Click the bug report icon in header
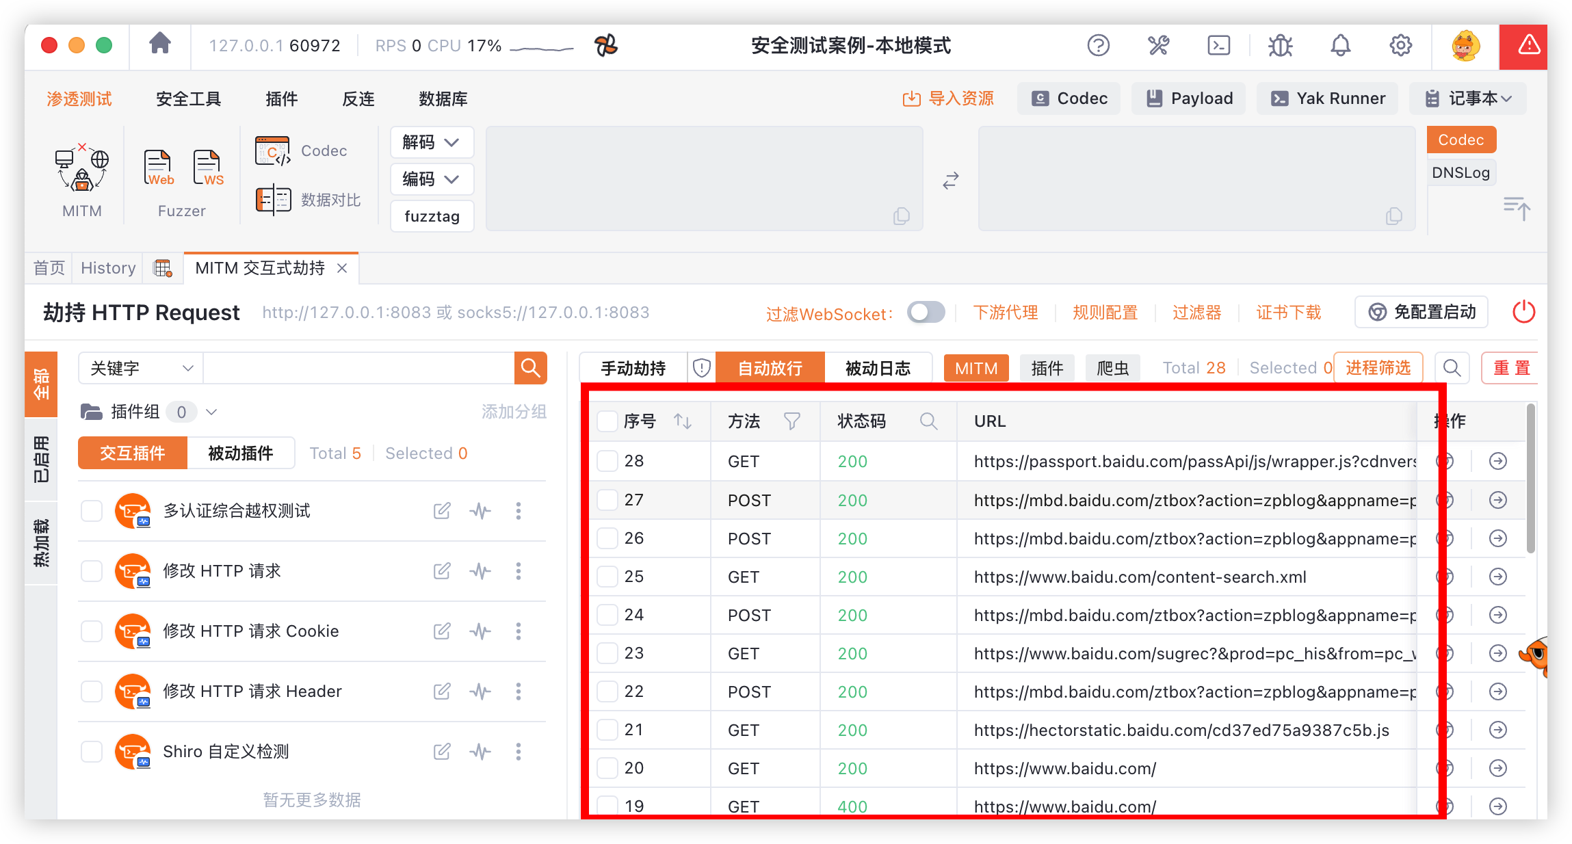This screenshot has width=1572, height=844. pyautogui.click(x=1280, y=46)
